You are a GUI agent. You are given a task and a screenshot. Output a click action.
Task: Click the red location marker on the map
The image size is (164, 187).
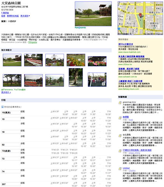(x=140, y=15)
